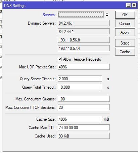Image resolution: width=140 pixels, height=153 pixels.
Task: Select dynamic server 84.2.44.1
Action: (84, 31)
